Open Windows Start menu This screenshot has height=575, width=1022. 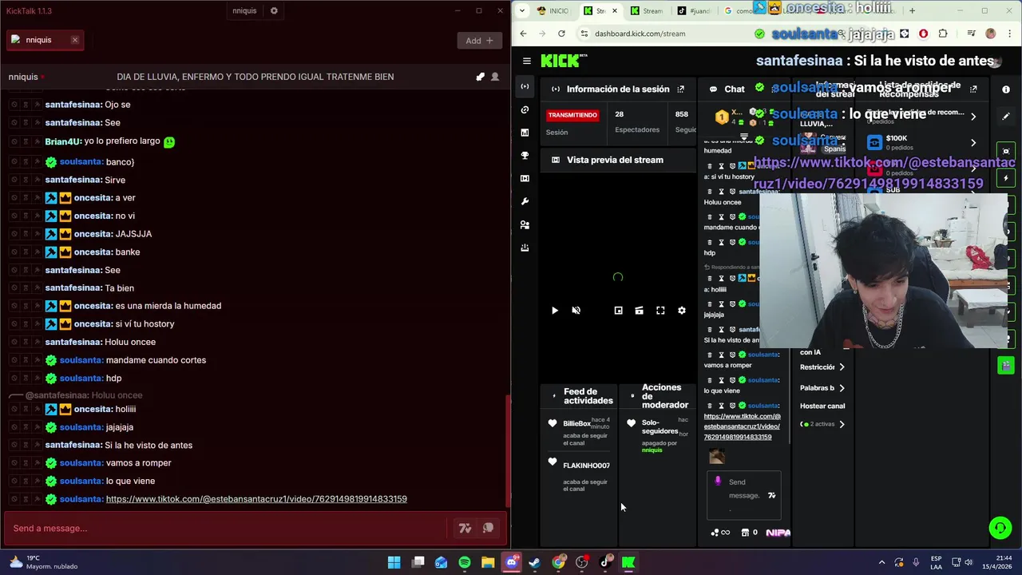394,563
